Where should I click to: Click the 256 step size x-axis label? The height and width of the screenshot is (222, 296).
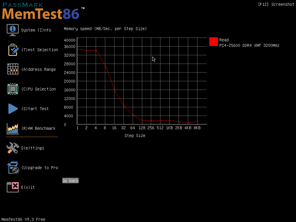tap(151, 128)
